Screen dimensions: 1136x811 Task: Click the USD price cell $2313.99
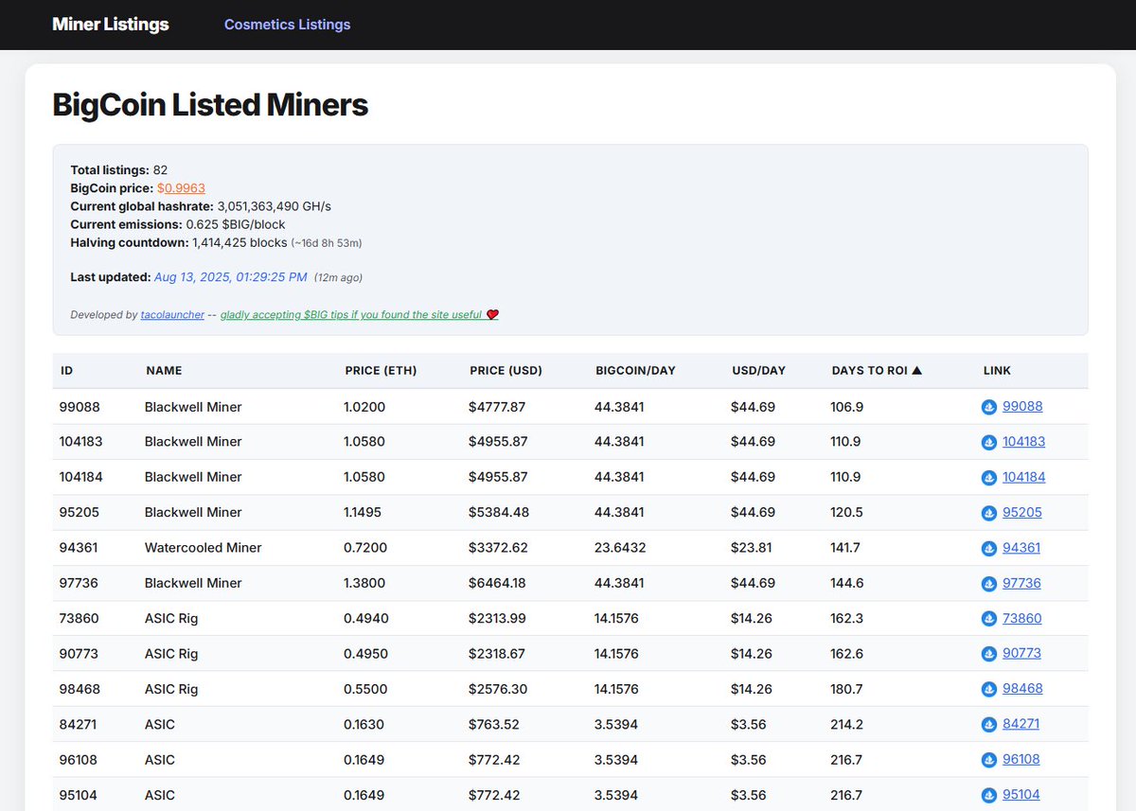(497, 619)
